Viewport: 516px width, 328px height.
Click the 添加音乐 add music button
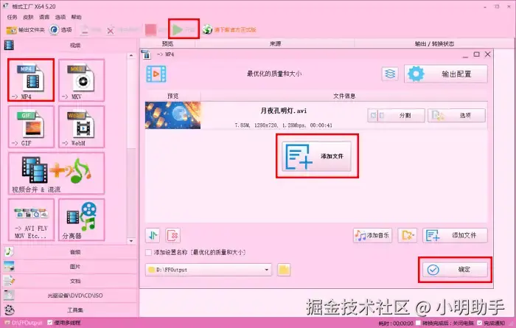click(372, 235)
